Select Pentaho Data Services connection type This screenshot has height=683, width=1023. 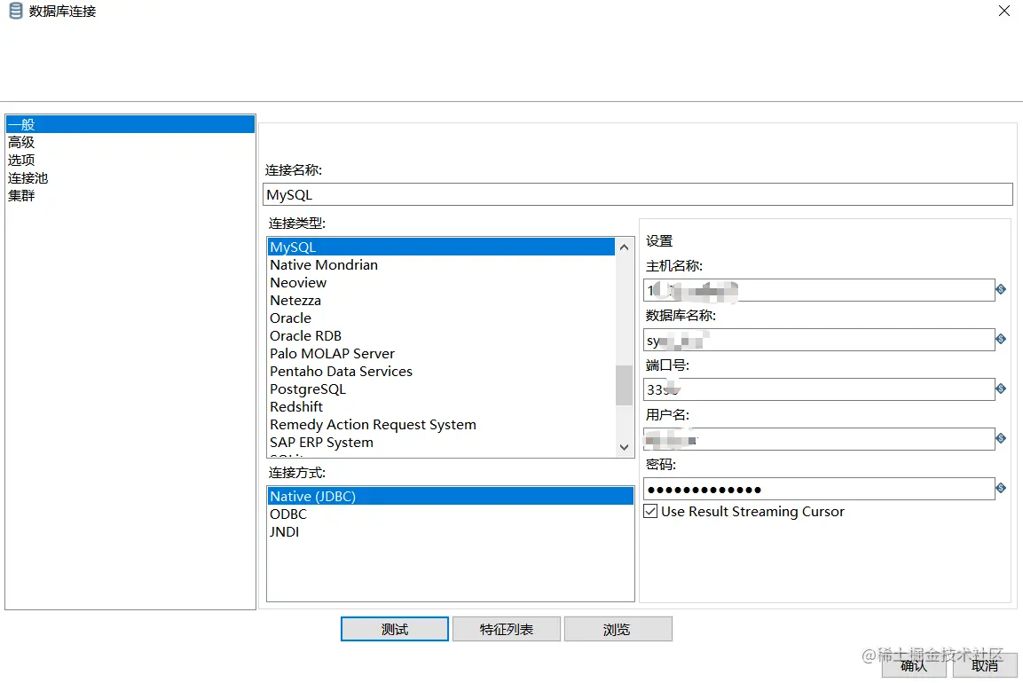pyautogui.click(x=441, y=371)
